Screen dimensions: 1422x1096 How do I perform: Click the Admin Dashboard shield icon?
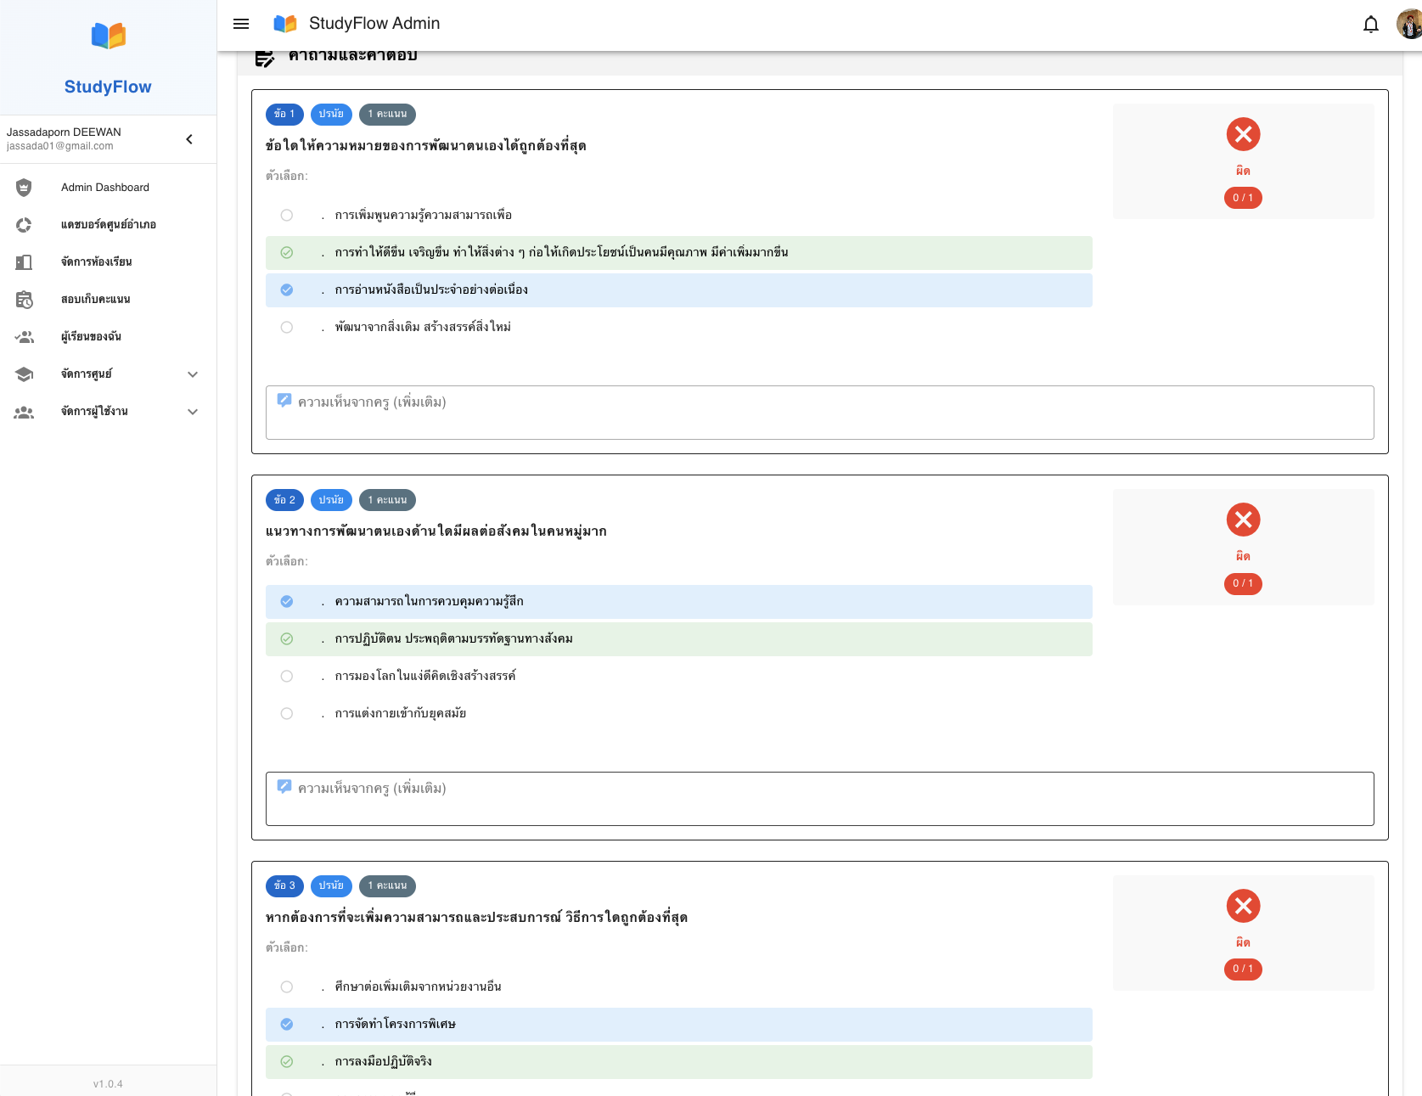(24, 188)
